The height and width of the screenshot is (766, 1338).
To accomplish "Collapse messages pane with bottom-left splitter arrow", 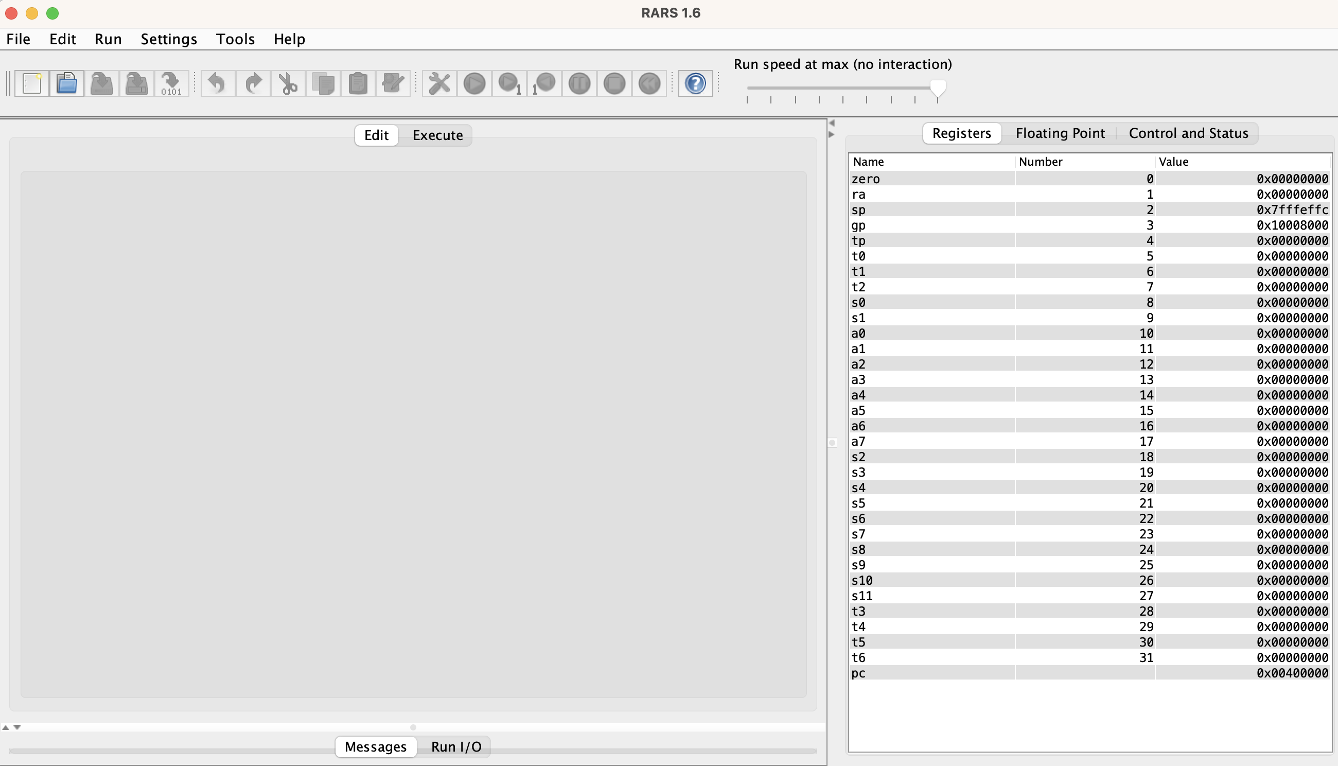I will [17, 727].
